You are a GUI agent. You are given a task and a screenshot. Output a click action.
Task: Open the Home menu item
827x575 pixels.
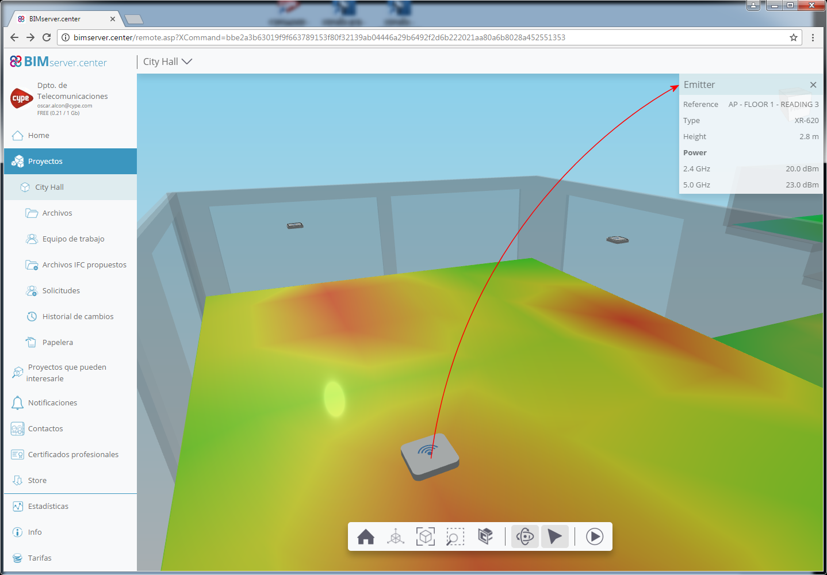click(70, 136)
